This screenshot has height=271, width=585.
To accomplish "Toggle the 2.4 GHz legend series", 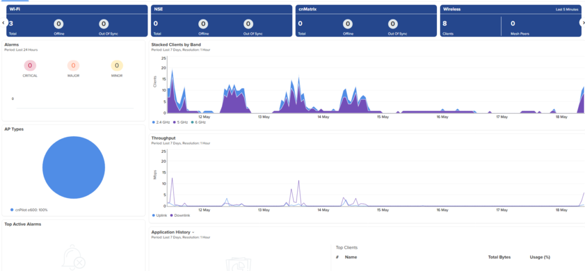I will [162, 122].
